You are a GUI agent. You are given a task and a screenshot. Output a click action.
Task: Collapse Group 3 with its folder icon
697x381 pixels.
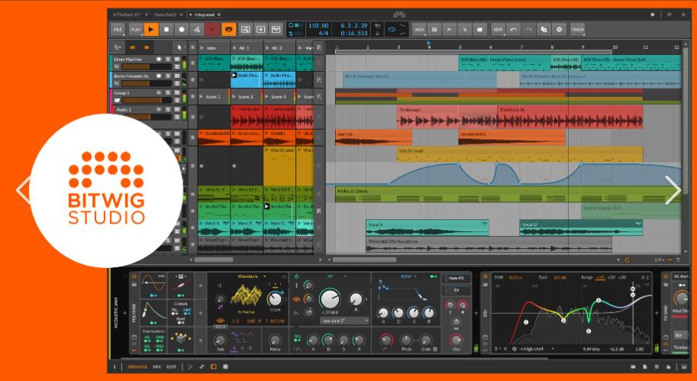tap(117, 101)
